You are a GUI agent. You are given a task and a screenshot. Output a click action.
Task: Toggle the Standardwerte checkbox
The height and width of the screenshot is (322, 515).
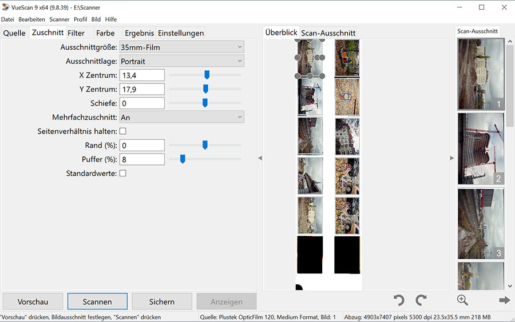(122, 173)
